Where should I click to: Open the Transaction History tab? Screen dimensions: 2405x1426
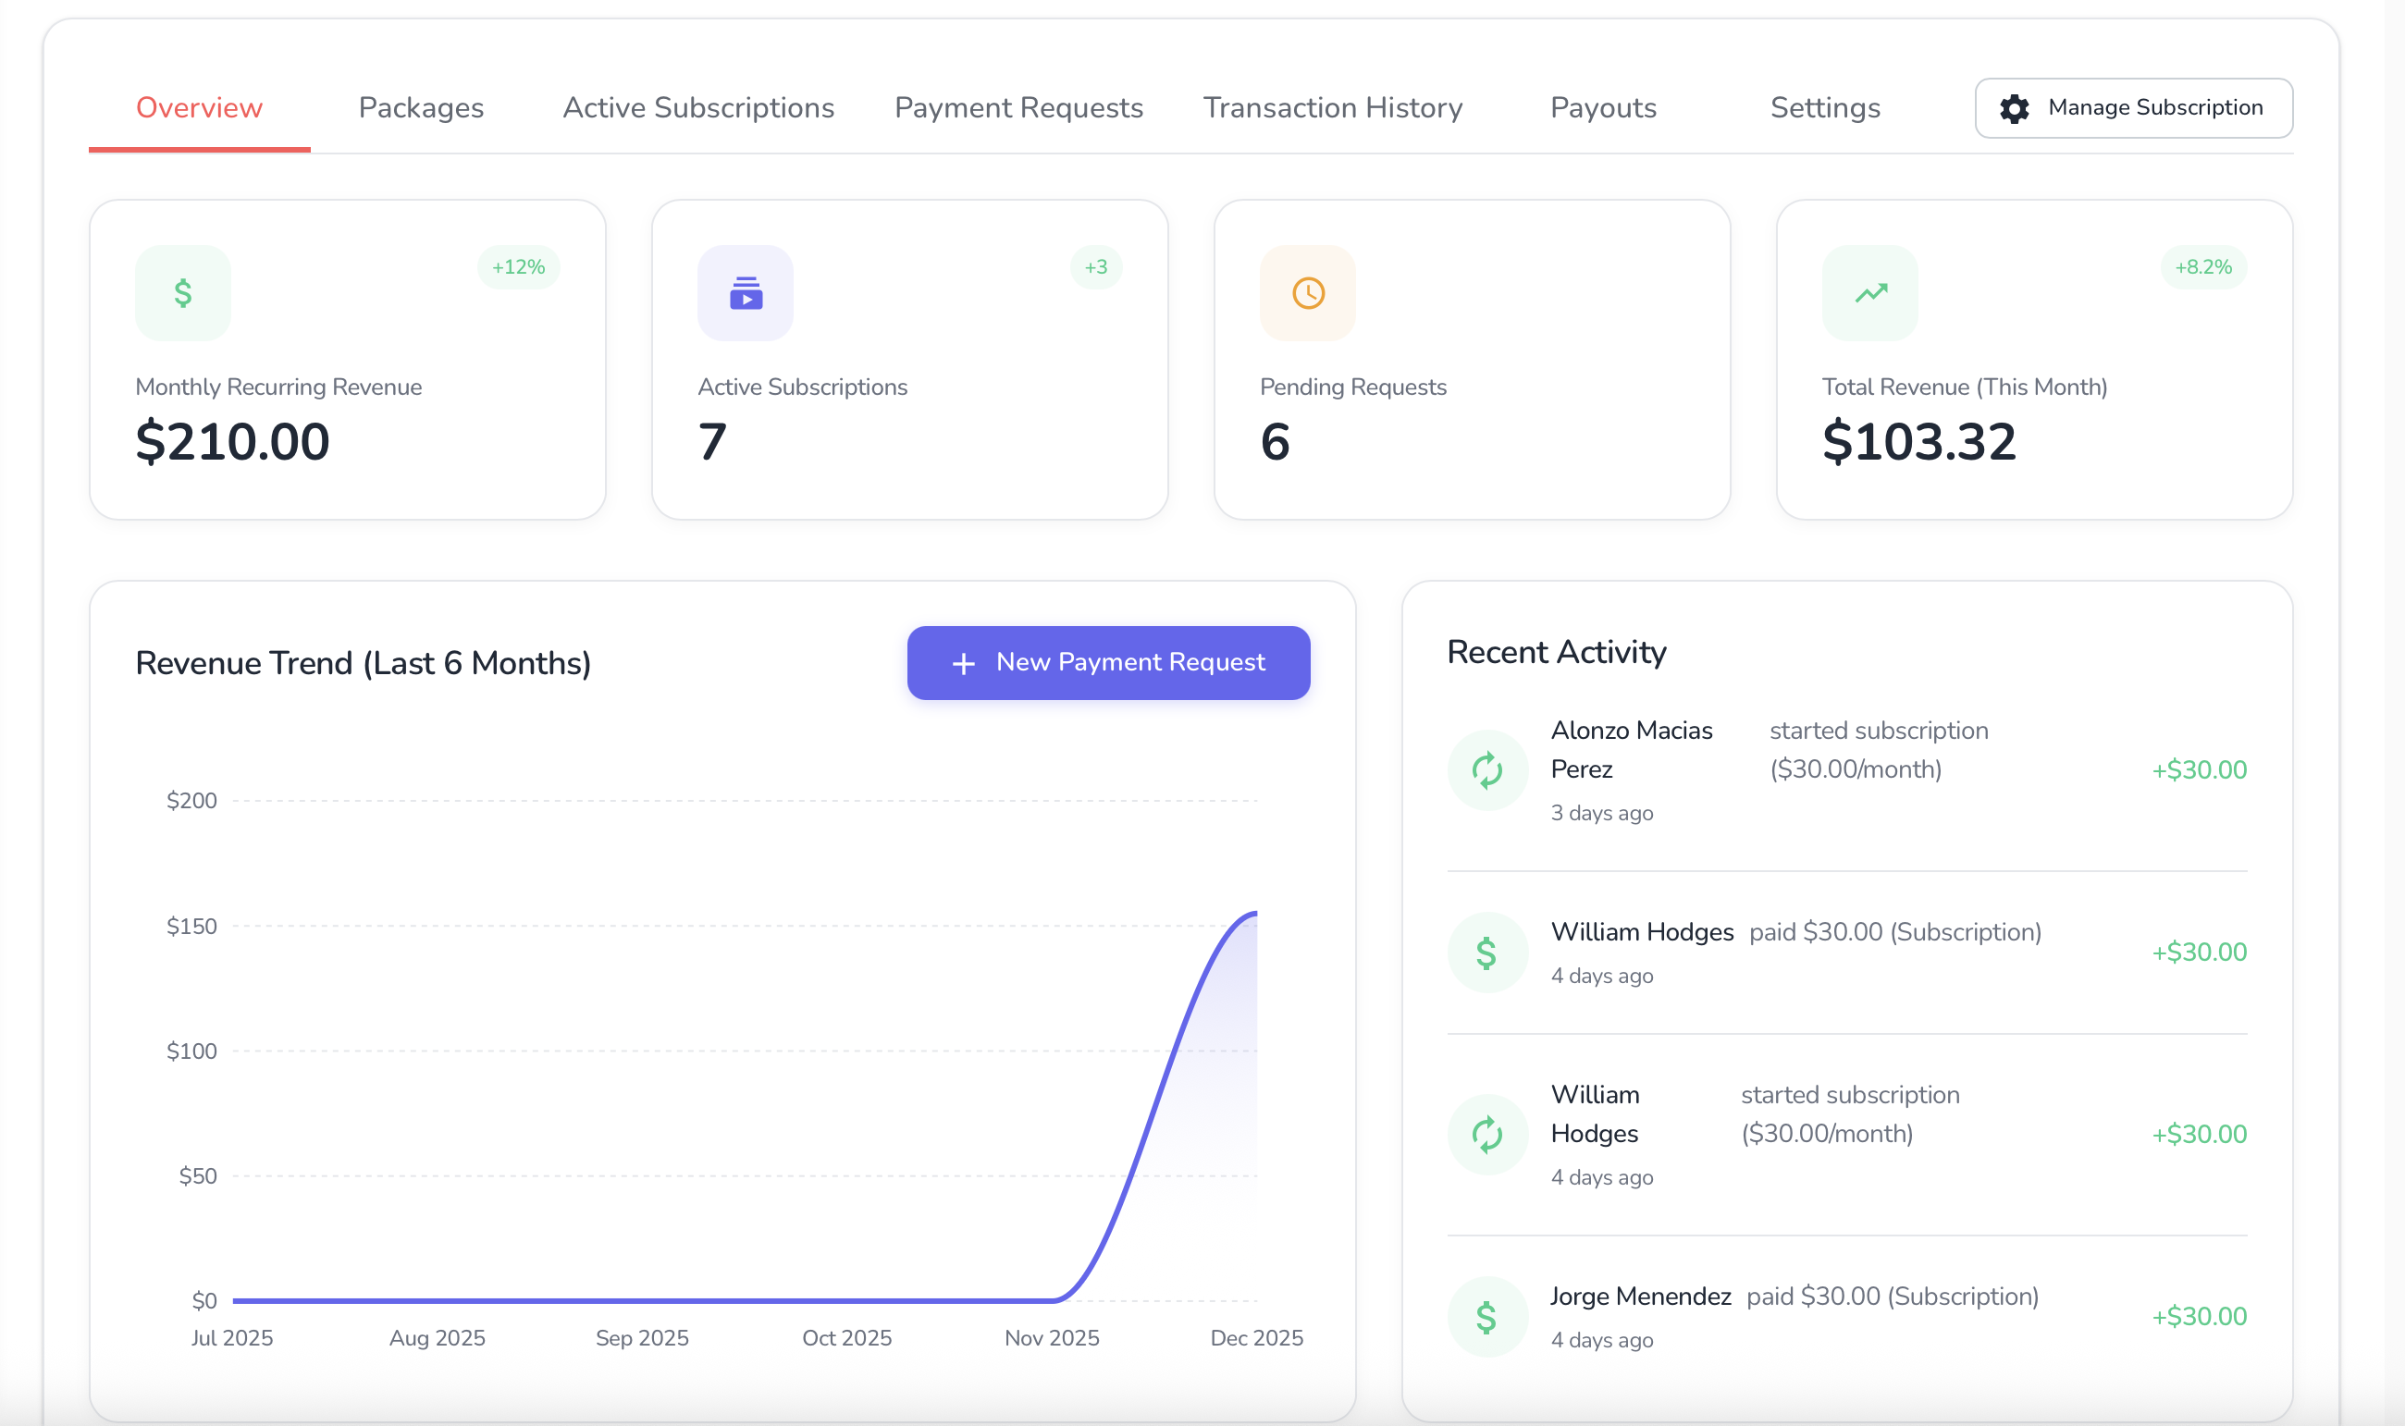point(1334,107)
